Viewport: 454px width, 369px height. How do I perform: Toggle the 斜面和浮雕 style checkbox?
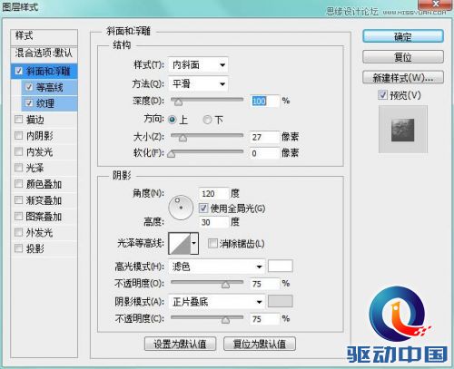pyautogui.click(x=19, y=71)
